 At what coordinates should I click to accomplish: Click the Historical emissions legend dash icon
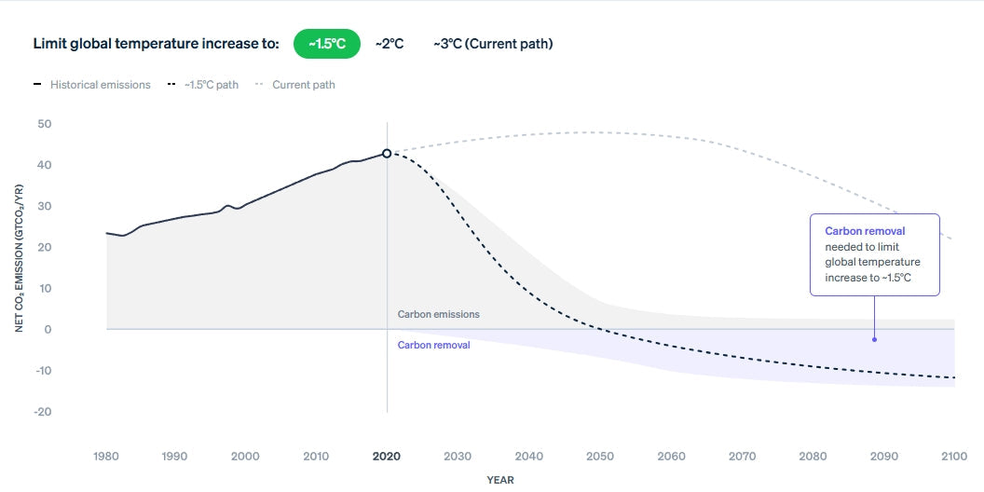coord(37,84)
